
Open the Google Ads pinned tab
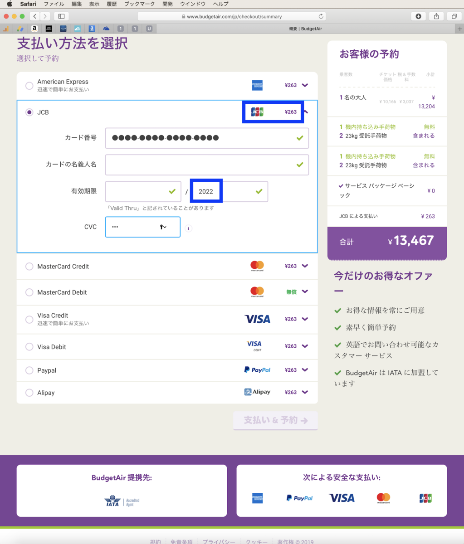[x=20, y=29]
